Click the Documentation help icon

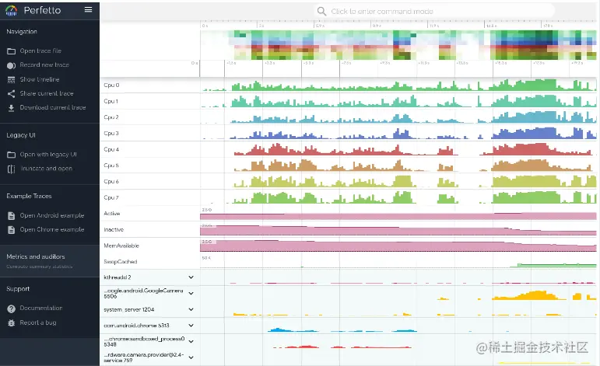11,308
